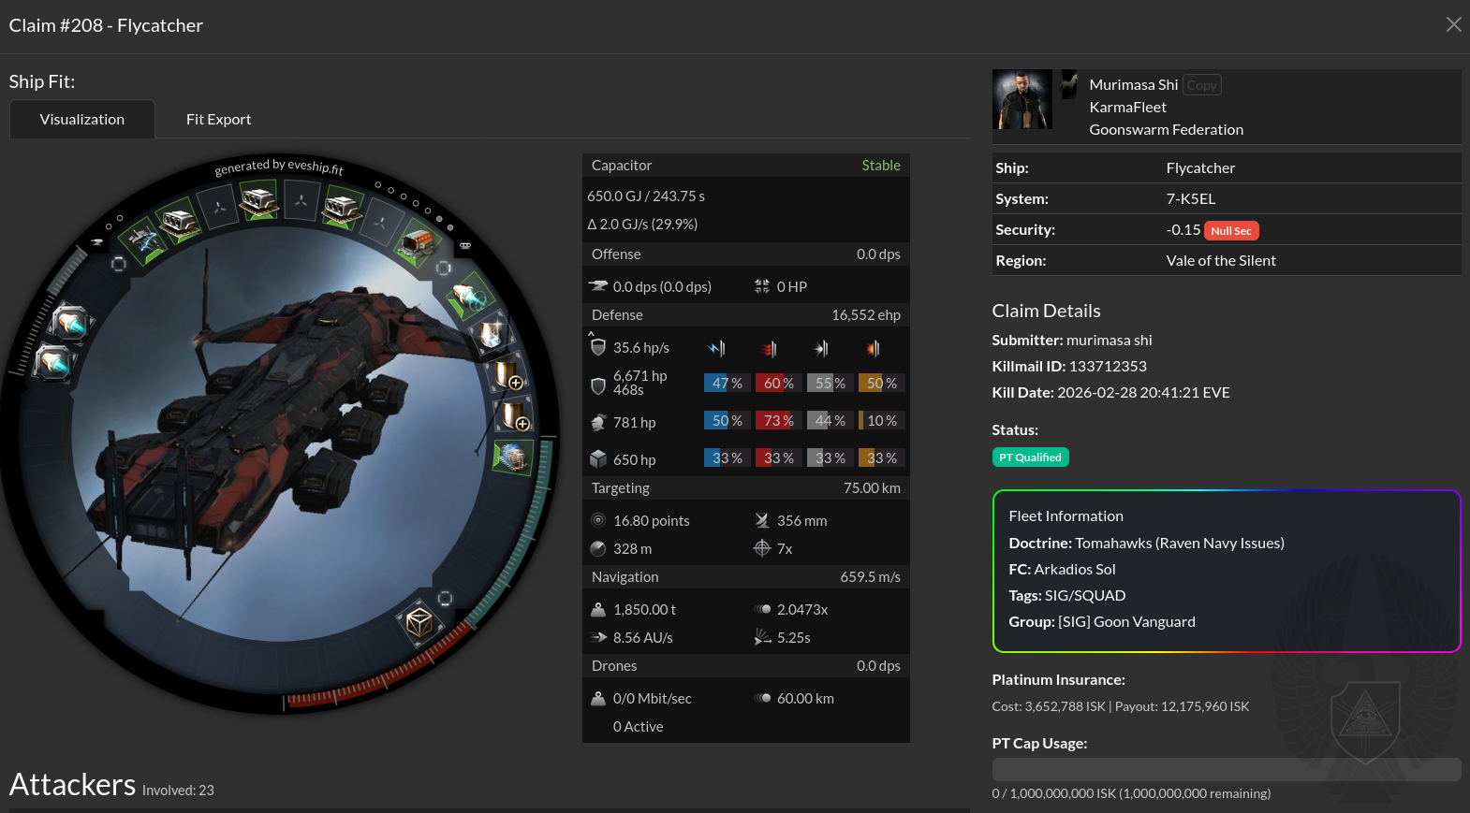This screenshot has width=1470, height=813.
Task: Click the hull structure hit points icon
Action: pos(597,459)
